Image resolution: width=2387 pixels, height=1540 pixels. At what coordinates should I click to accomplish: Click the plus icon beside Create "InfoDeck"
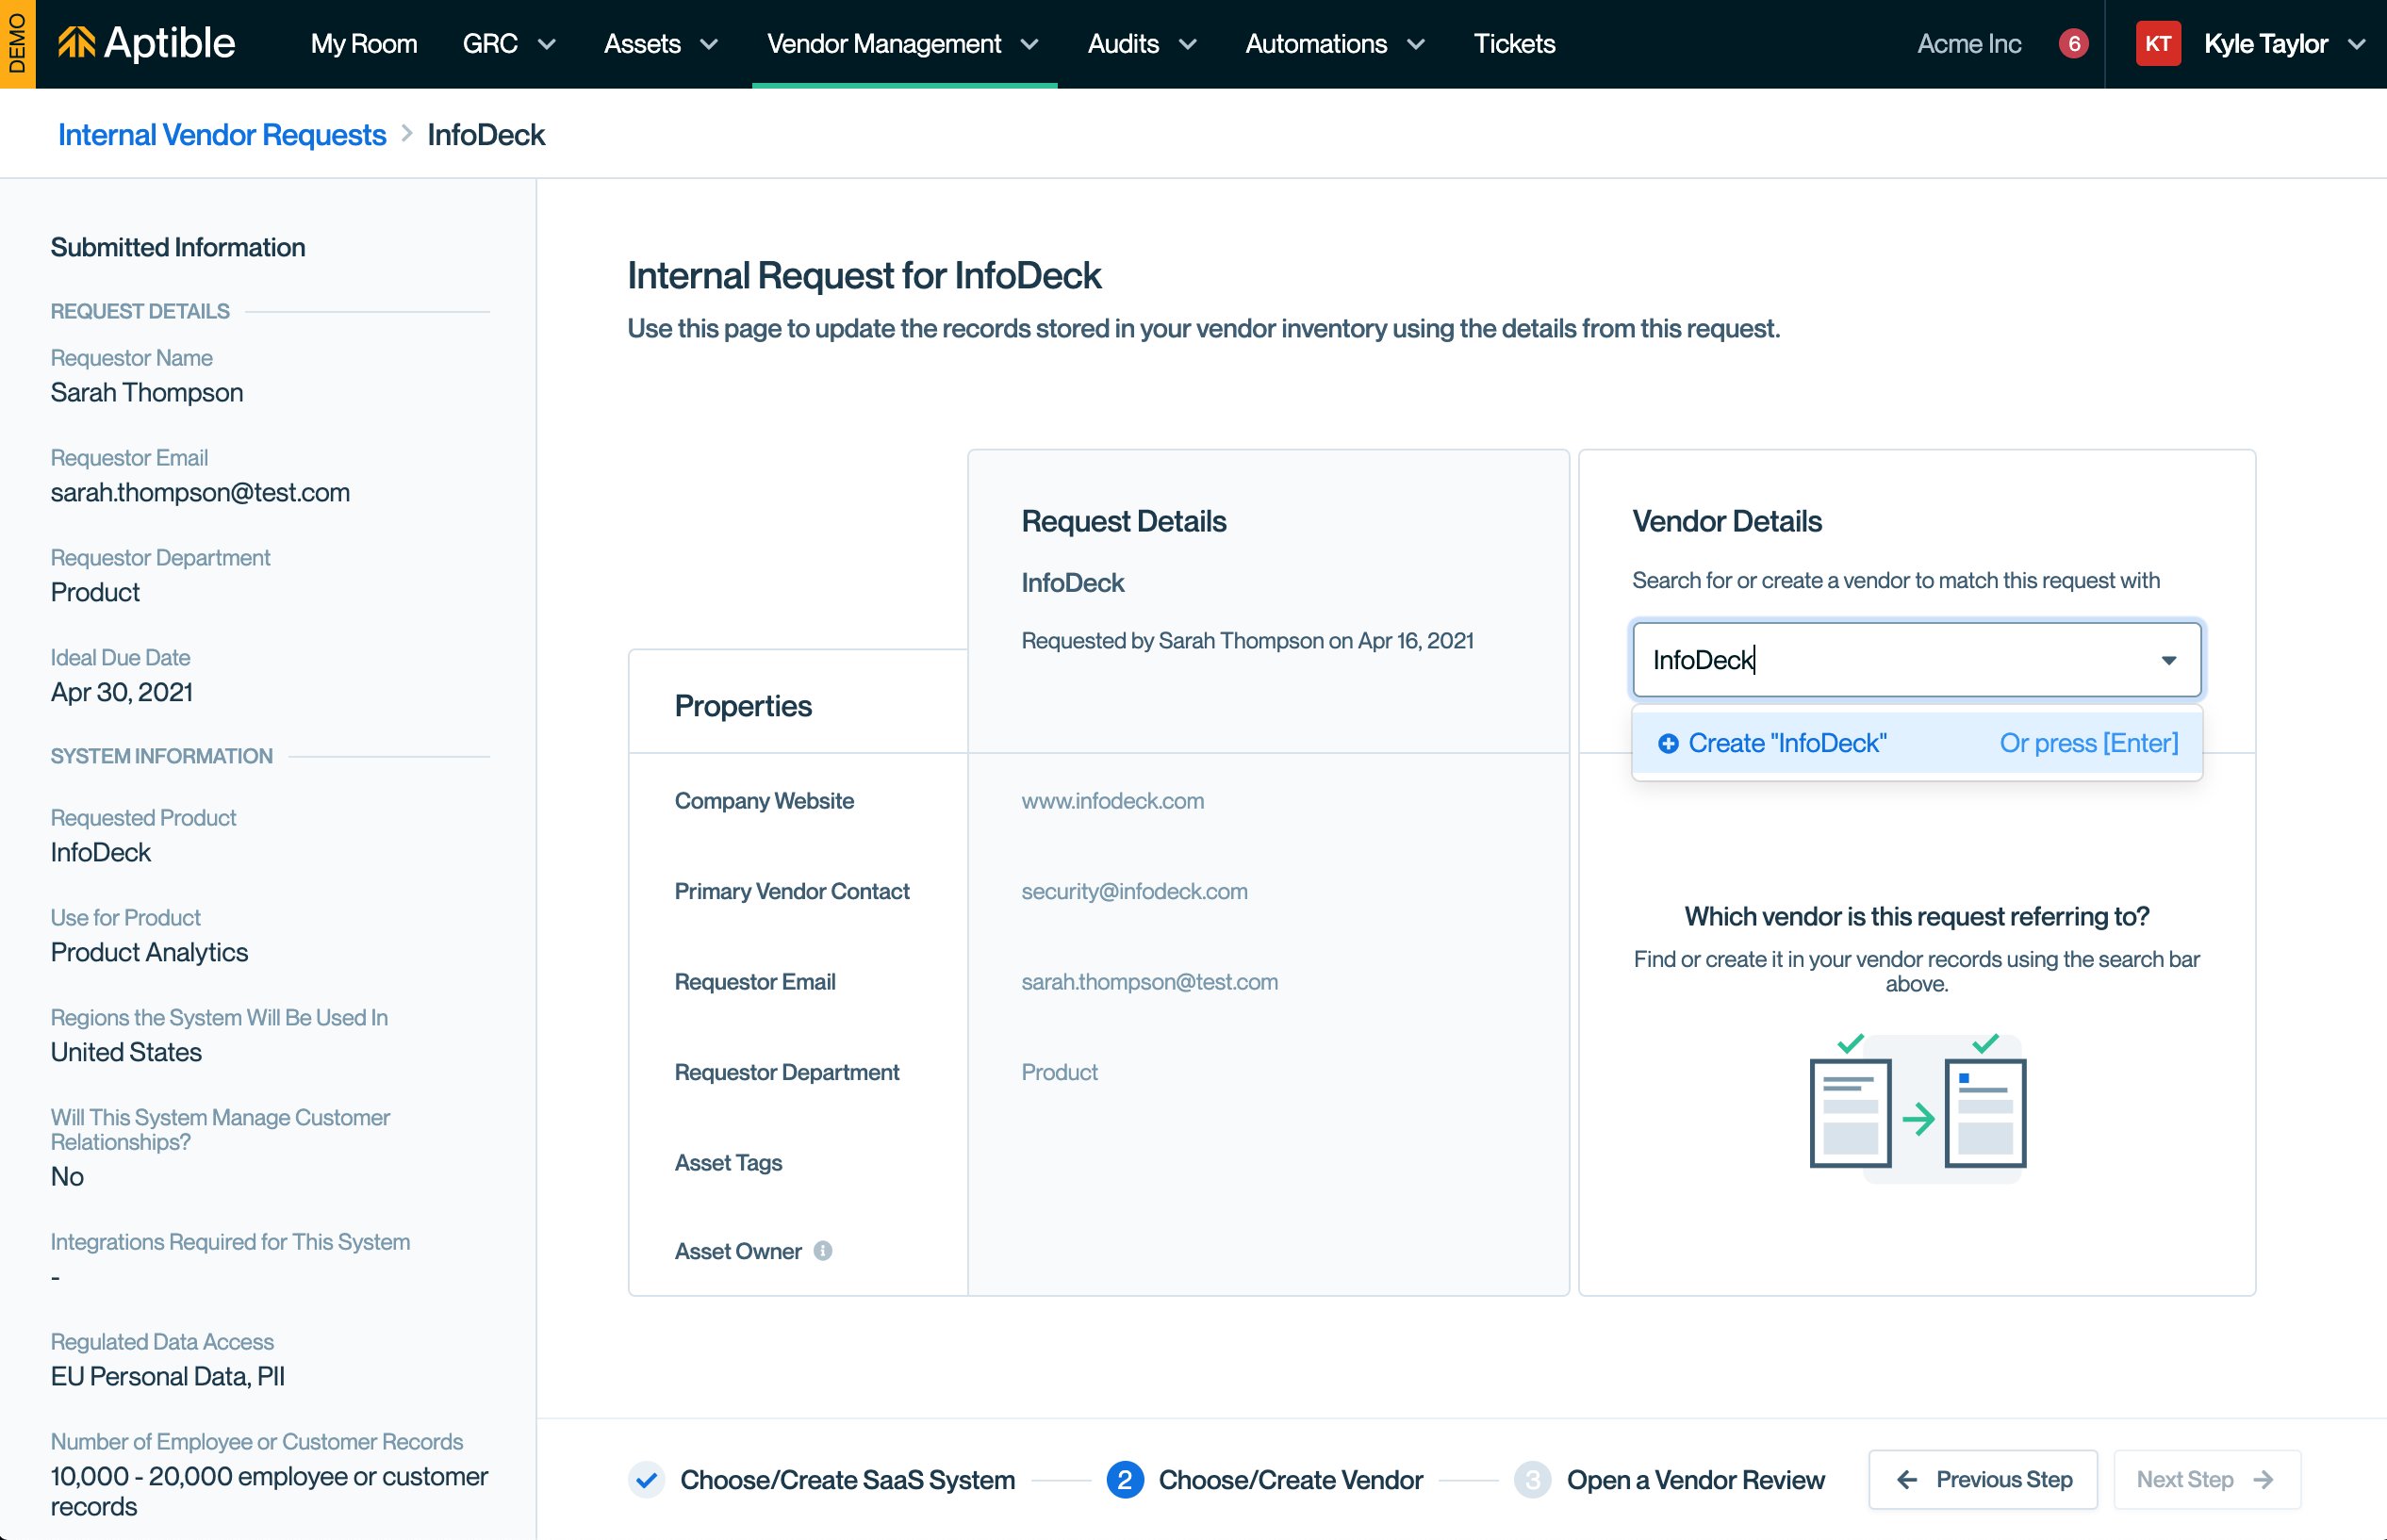pyautogui.click(x=1667, y=743)
